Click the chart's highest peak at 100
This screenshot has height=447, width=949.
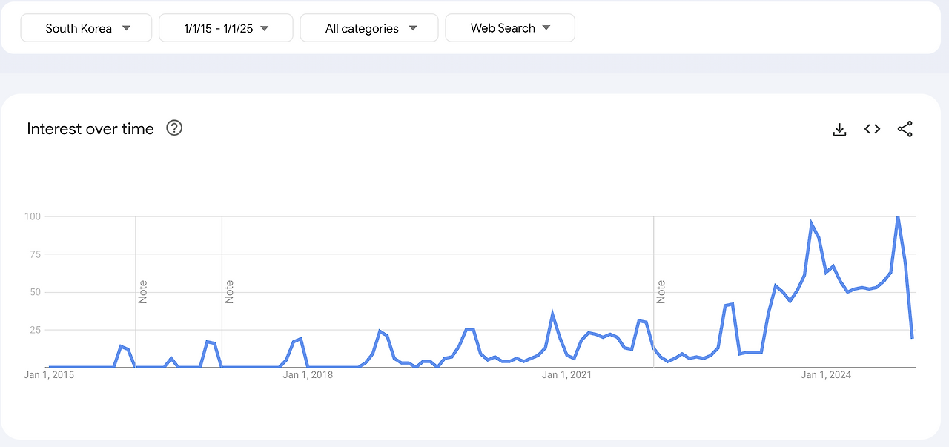tap(898, 217)
